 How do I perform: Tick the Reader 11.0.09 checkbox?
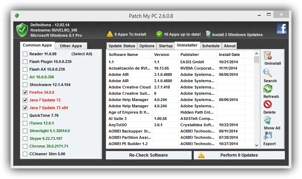pyautogui.click(x=25, y=54)
